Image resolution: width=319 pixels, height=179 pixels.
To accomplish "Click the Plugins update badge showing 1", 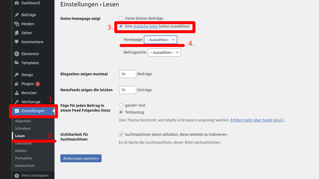I will click(x=38, y=84).
